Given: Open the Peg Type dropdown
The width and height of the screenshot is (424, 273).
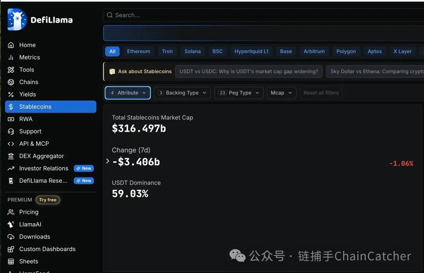Looking at the screenshot, I should (239, 93).
